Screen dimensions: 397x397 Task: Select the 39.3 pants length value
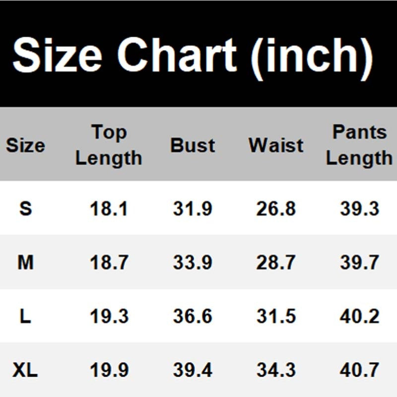pyautogui.click(x=359, y=209)
